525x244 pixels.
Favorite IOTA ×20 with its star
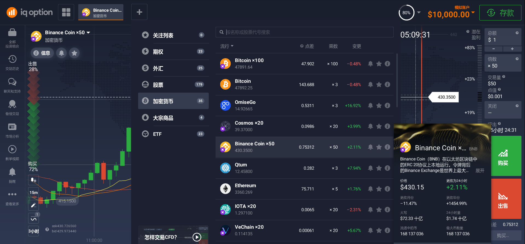pos(379,210)
